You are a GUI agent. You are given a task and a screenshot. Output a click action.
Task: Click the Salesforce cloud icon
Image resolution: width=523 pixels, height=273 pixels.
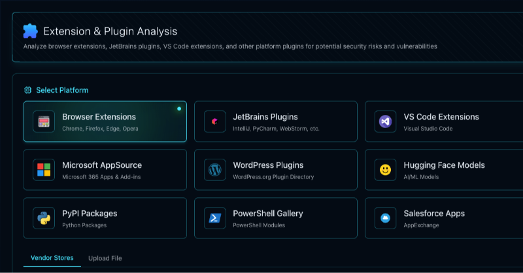point(385,218)
